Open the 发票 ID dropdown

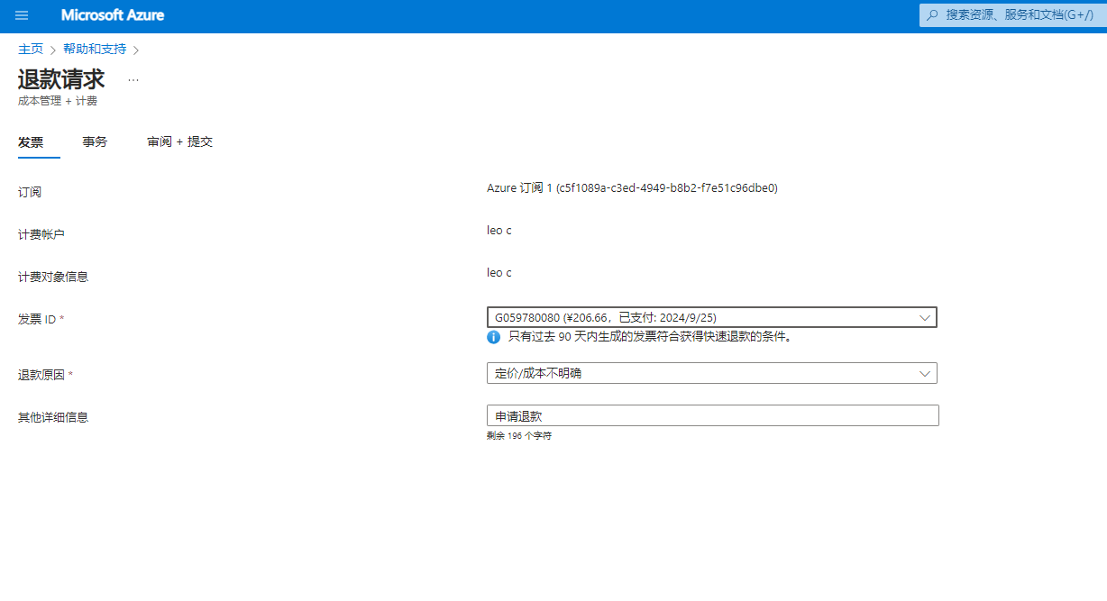[x=712, y=317]
